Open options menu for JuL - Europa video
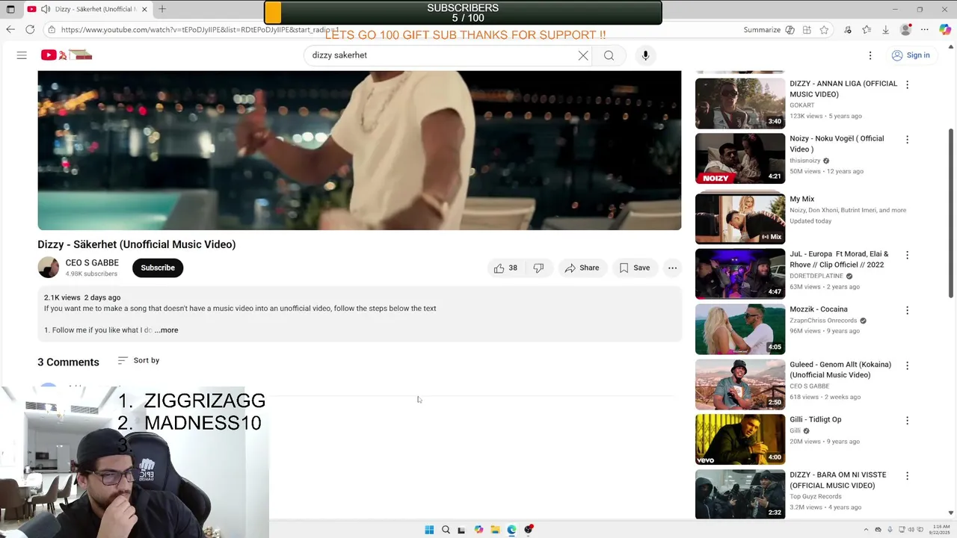Image resolution: width=957 pixels, height=538 pixels. [907, 255]
